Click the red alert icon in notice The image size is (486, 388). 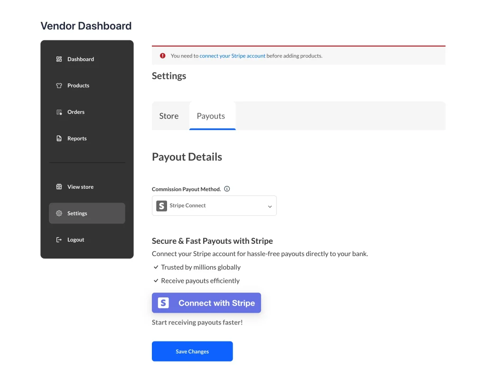click(x=162, y=56)
